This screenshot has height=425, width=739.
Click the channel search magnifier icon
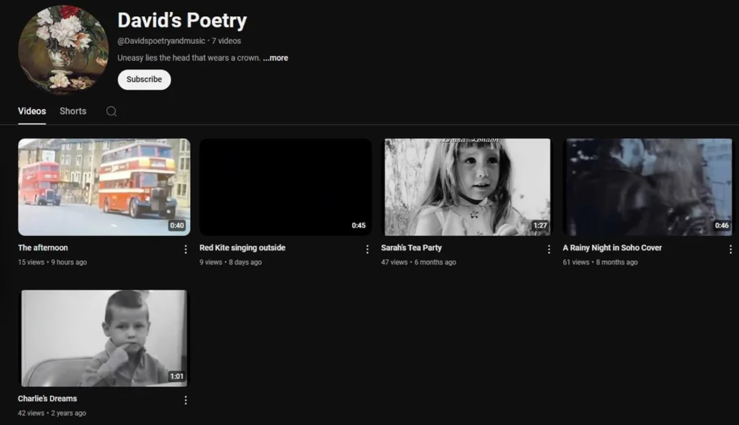[x=111, y=111]
